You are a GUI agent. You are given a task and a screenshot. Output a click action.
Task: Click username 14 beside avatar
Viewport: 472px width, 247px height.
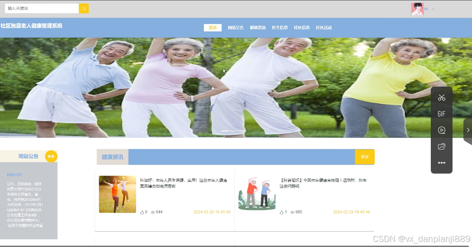tap(426, 9)
